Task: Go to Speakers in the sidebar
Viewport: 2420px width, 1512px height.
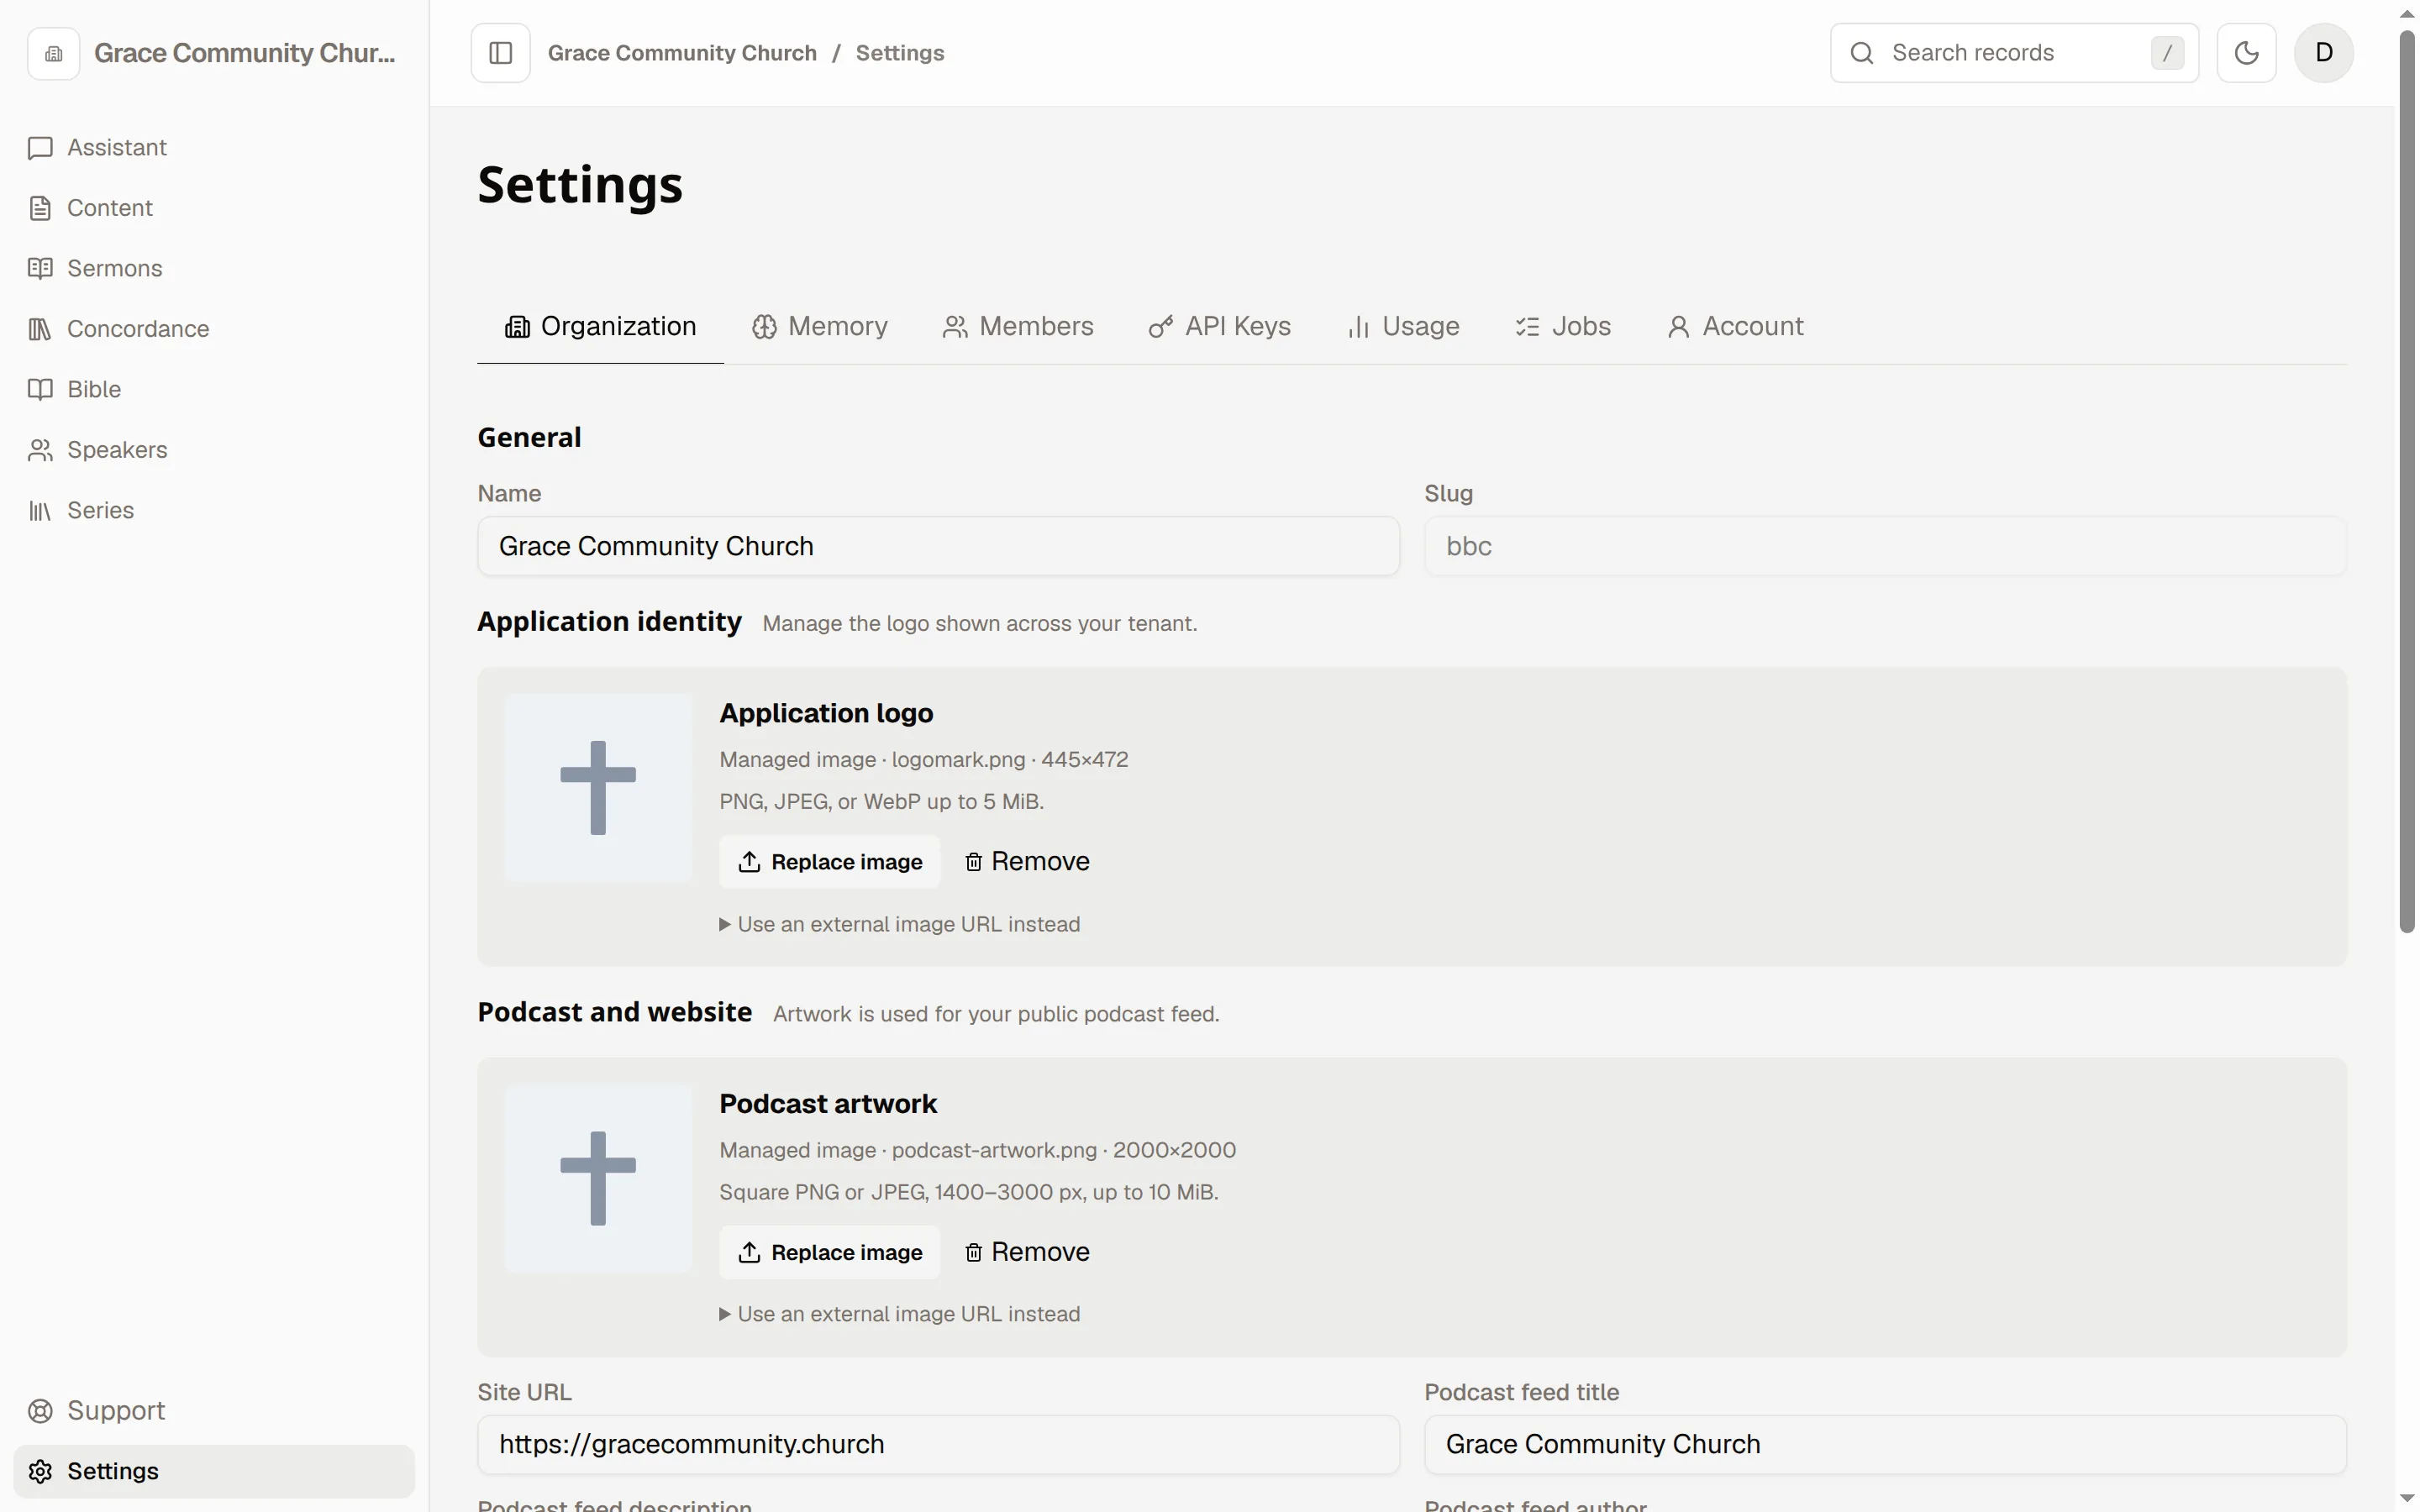Action: coord(213,450)
